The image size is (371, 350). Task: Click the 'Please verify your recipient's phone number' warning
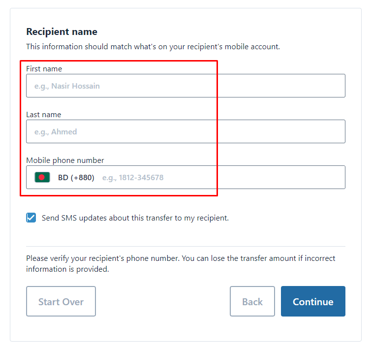(181, 264)
